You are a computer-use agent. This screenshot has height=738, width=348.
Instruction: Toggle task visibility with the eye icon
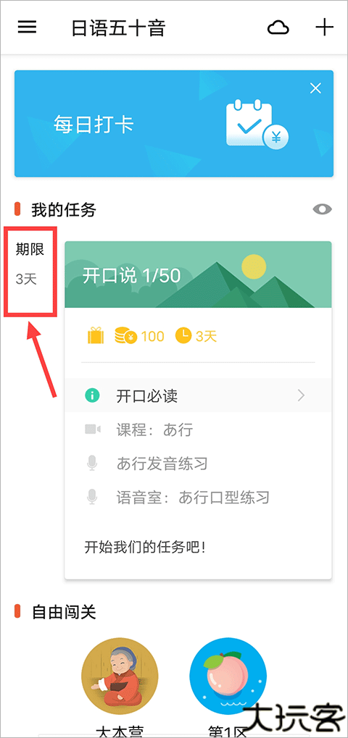tap(323, 209)
